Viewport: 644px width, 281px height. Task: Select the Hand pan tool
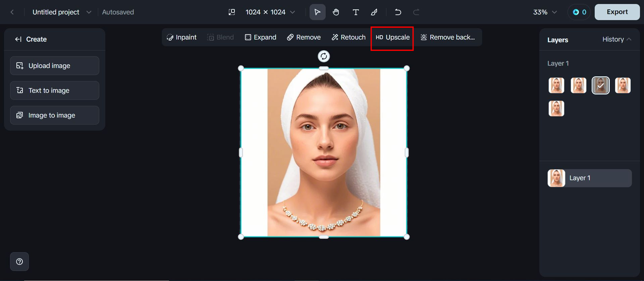(336, 12)
